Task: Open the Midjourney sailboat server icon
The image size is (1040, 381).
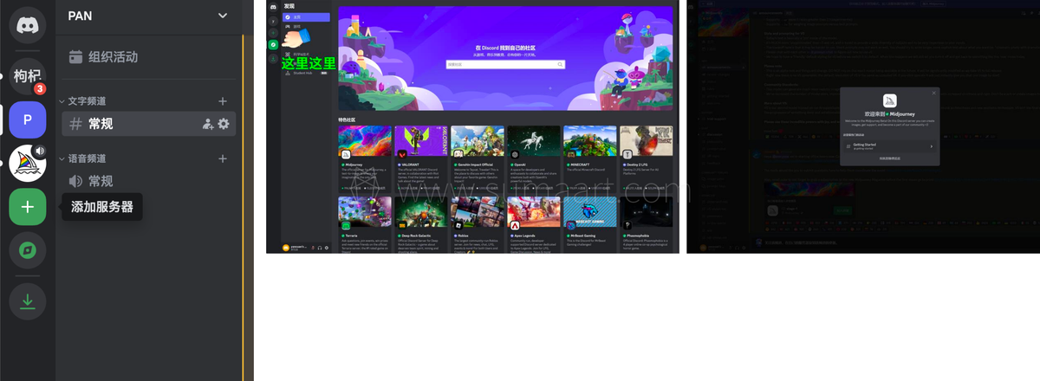Action: pyautogui.click(x=27, y=163)
